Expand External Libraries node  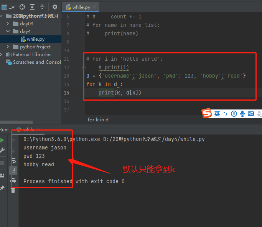pyautogui.click(x=1, y=55)
